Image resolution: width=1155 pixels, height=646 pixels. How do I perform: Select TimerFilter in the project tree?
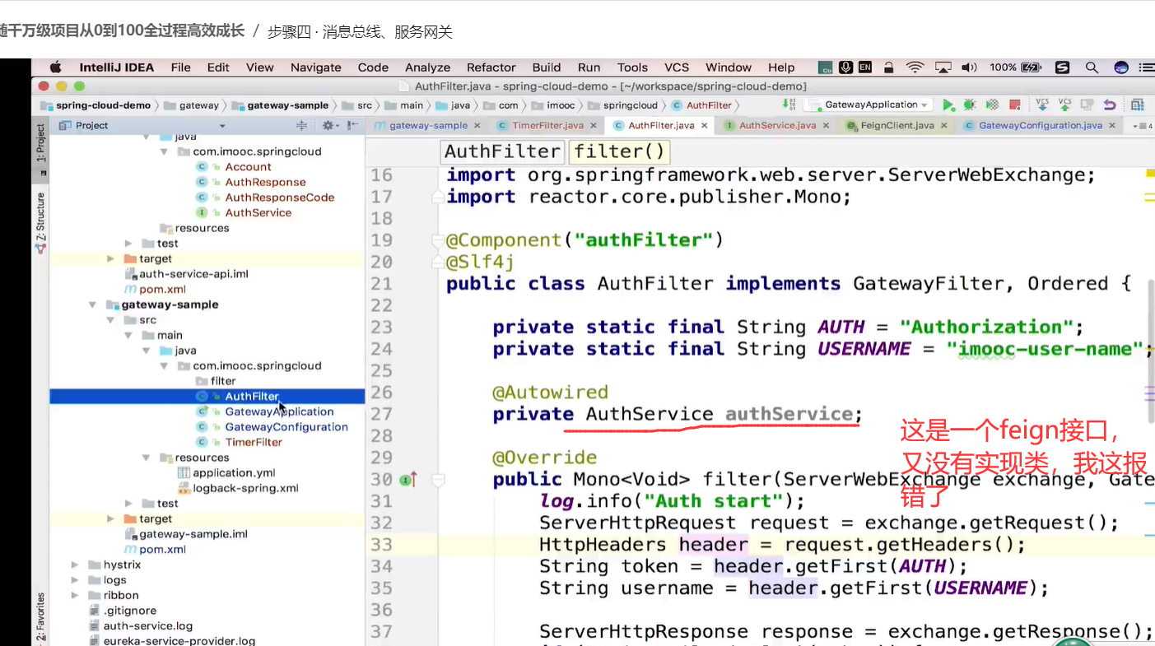pos(254,442)
